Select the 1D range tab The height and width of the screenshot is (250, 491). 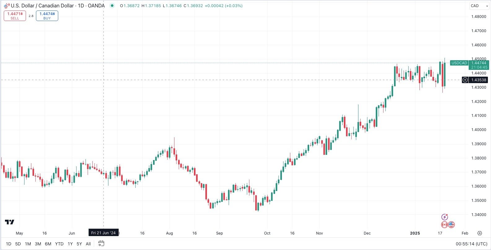coord(9,244)
